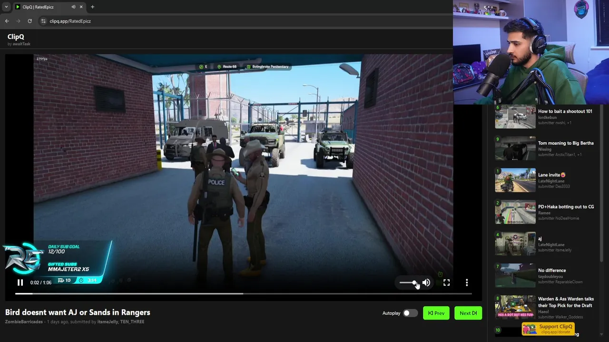Click the channel name lordkebun
Viewport: 609px width, 342px height.
(547, 117)
